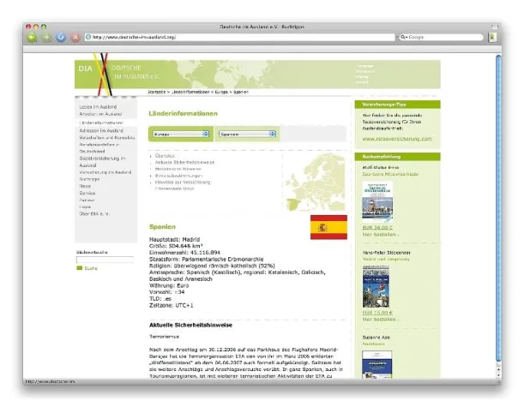Open Sozialversicherung im Ausland menu item

(x=102, y=162)
